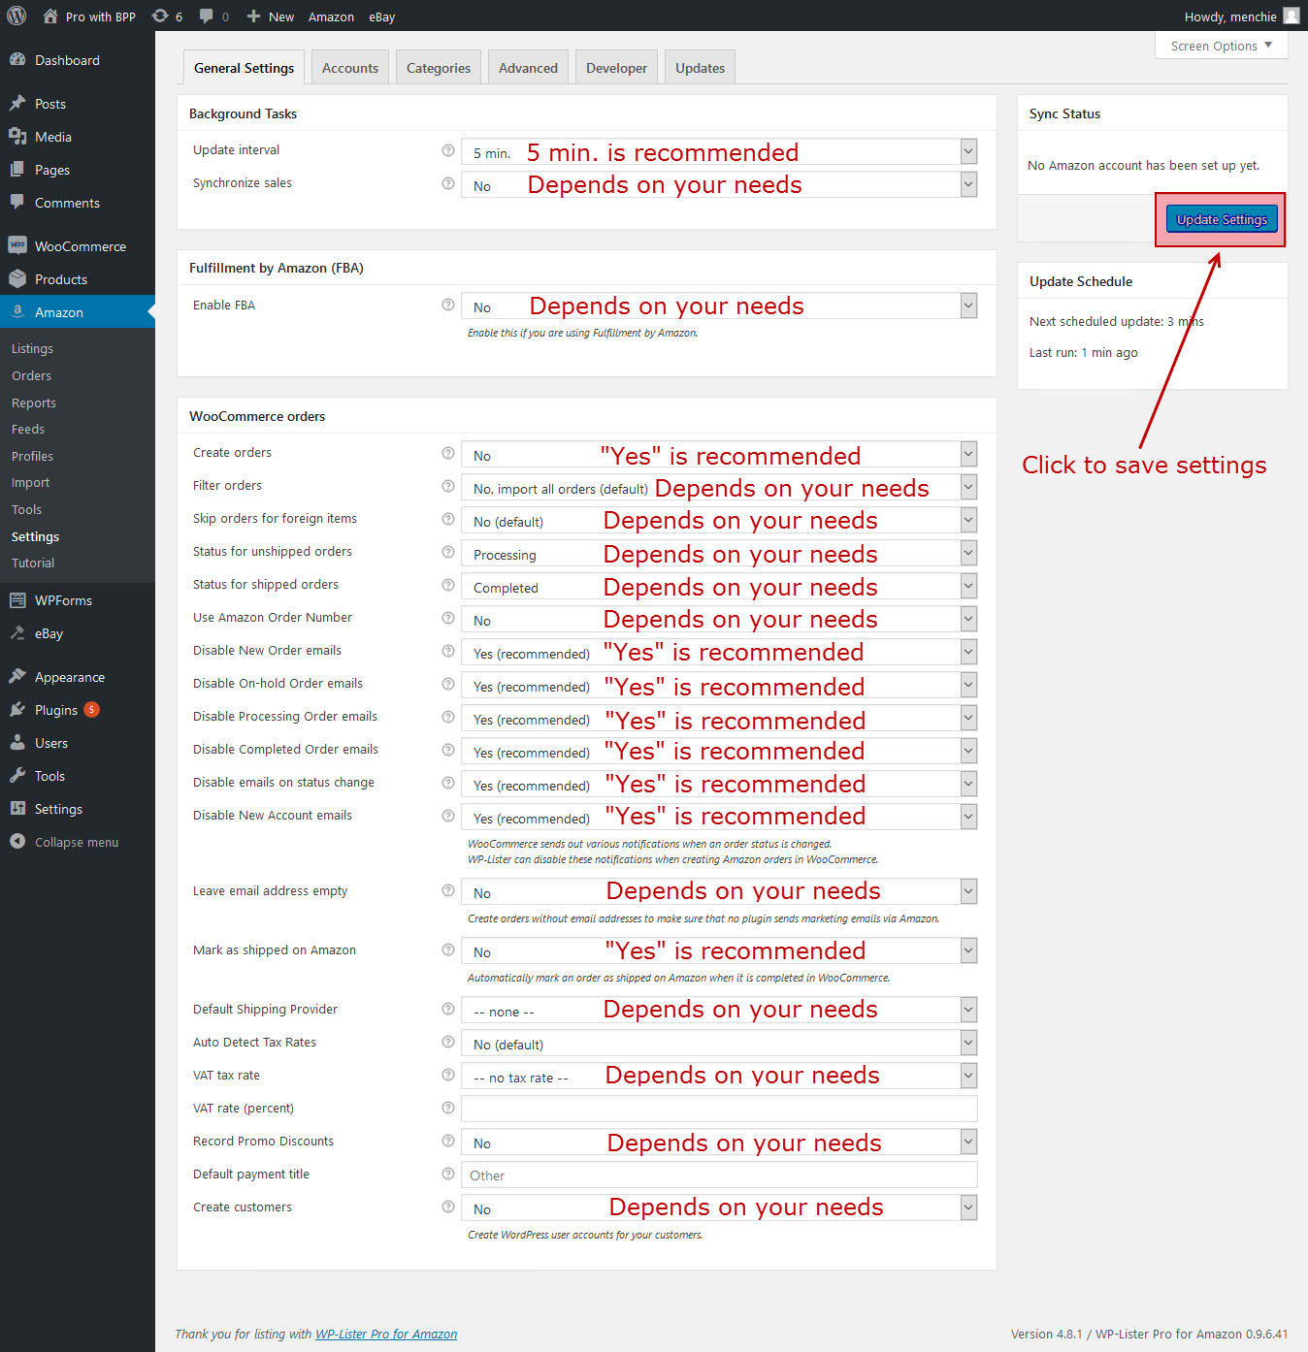Open Dashboard via its sidebar icon

click(x=17, y=59)
